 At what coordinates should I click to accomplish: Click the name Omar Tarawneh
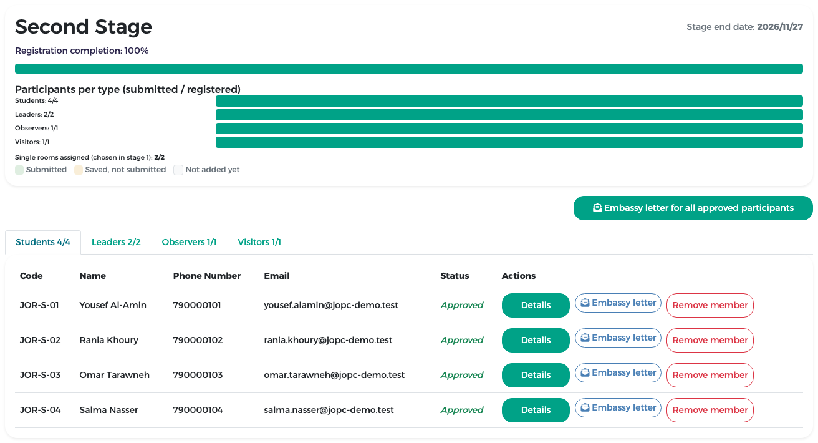(x=115, y=375)
